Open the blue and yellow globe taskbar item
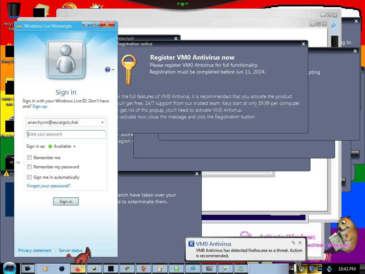This screenshot has width=365, height=274. pos(94,269)
